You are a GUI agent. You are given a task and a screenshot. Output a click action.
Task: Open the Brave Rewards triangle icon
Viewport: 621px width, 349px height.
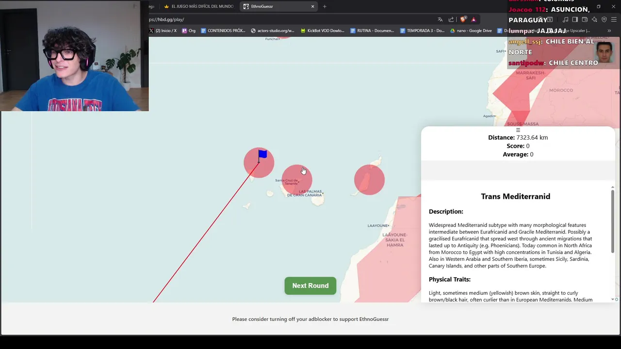[474, 19]
